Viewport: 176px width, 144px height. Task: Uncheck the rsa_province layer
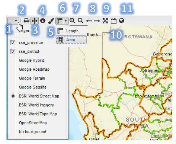pyautogui.click(x=13, y=43)
